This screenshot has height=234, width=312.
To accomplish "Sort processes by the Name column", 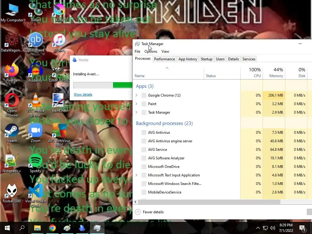I will [168, 73].
